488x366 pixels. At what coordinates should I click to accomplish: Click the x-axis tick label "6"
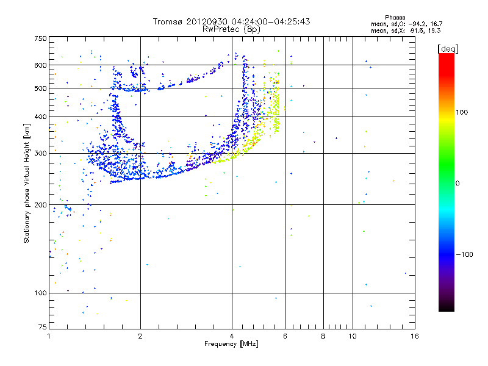285,336
